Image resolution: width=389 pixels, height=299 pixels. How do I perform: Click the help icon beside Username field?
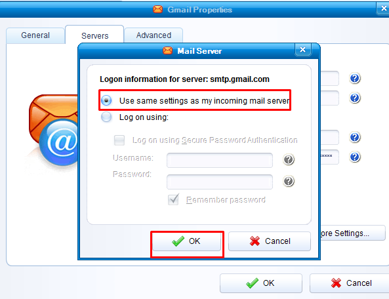click(x=289, y=159)
